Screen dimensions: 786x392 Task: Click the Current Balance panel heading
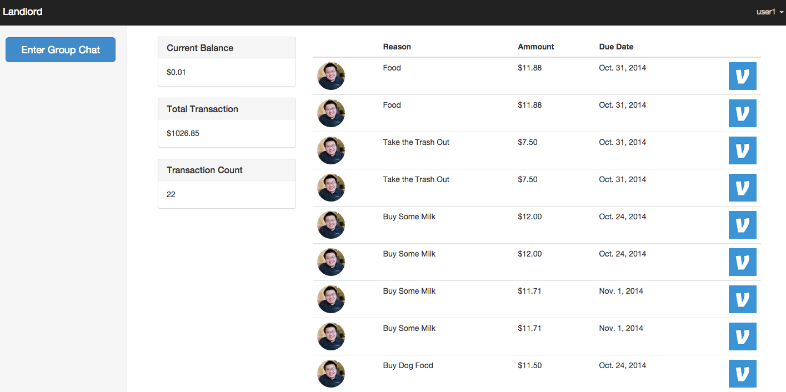point(227,48)
